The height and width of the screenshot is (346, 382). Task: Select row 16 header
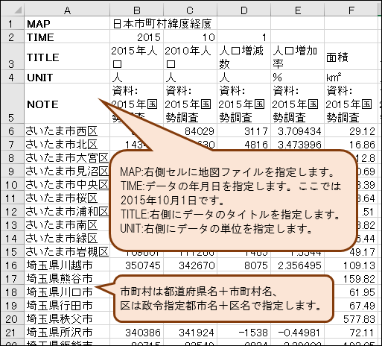click(x=12, y=265)
